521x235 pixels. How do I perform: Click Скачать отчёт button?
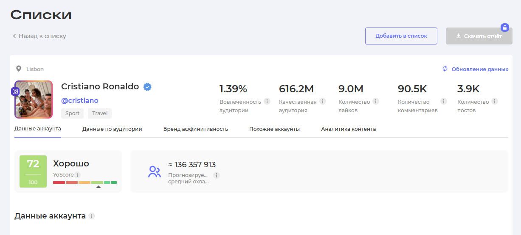[479, 36]
